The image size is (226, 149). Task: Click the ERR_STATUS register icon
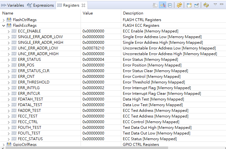[x=14, y=60]
